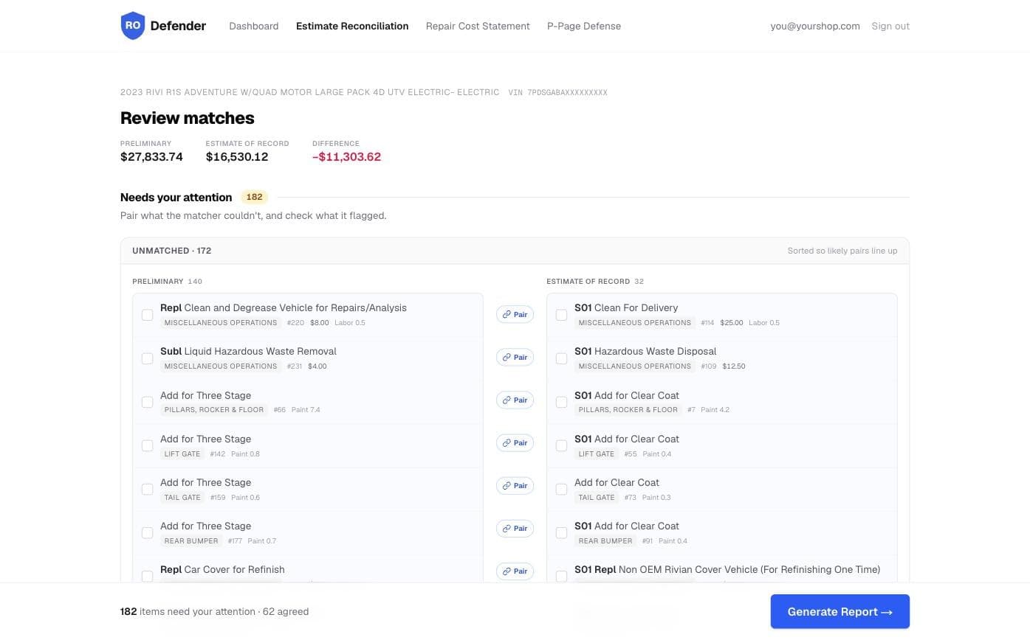Click the Review matches heading

[188, 118]
